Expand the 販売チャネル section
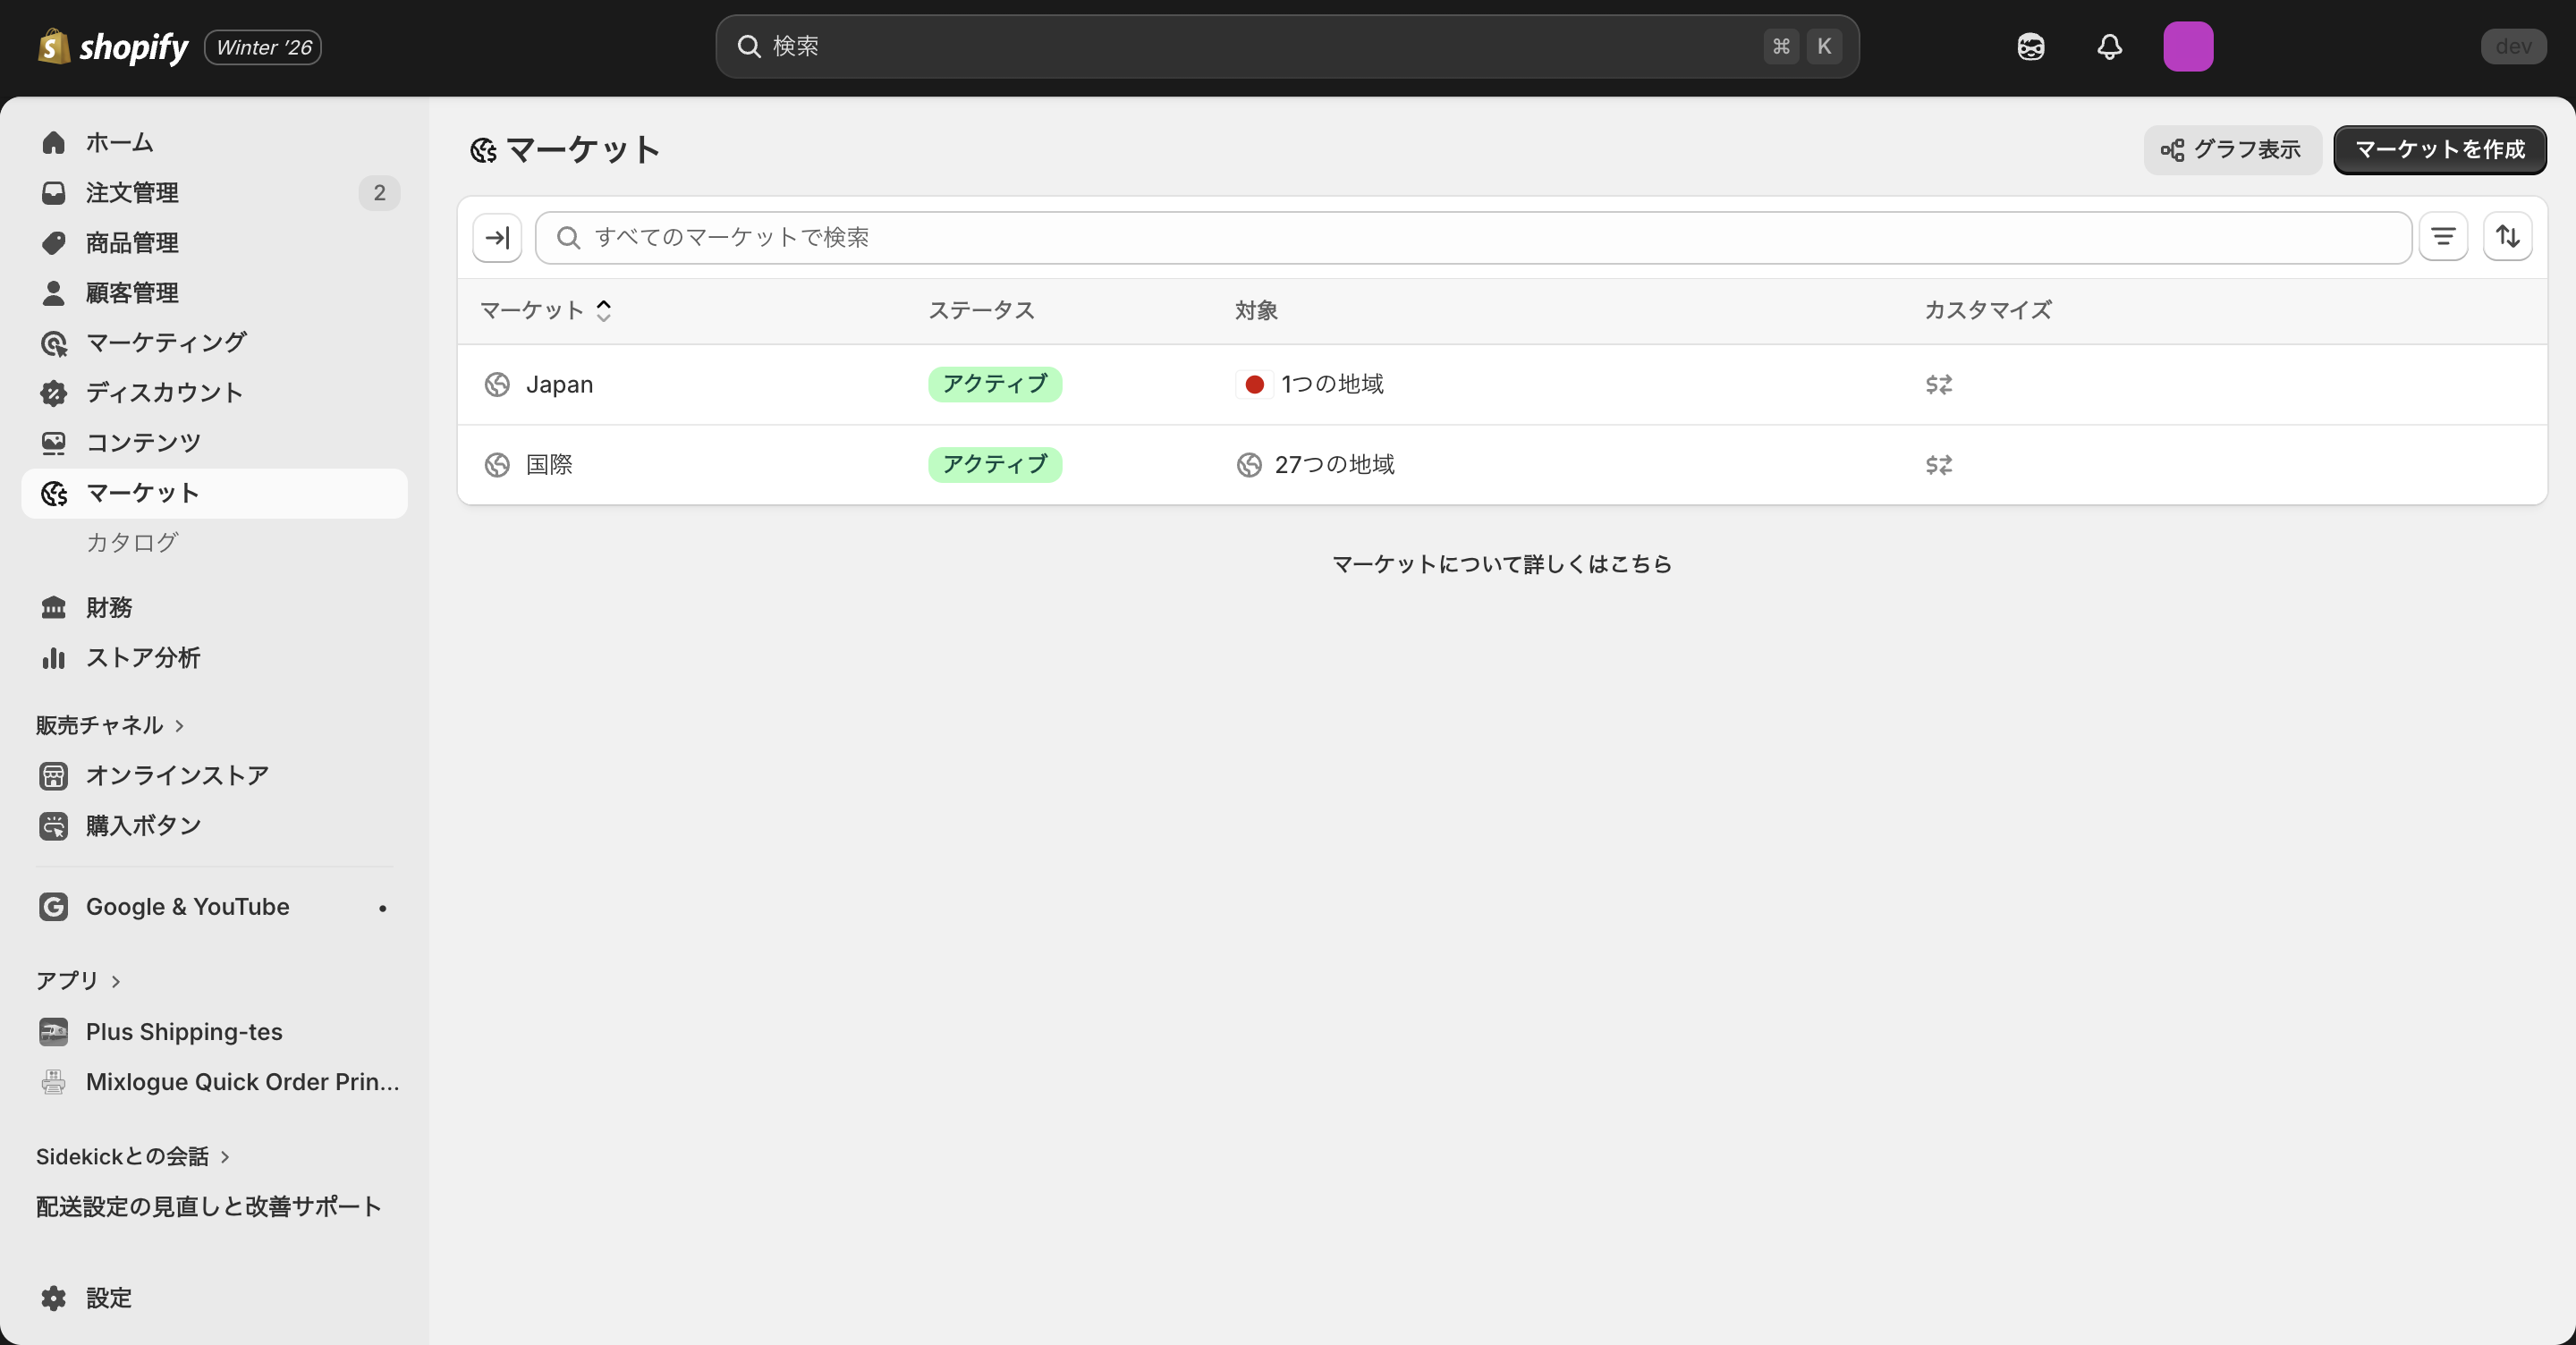The width and height of the screenshot is (2576, 1345). 178,726
